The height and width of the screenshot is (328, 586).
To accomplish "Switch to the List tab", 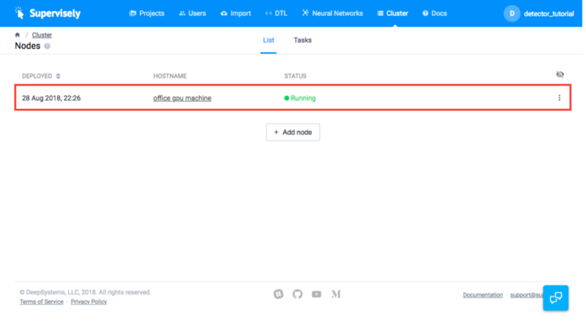I will (x=268, y=40).
